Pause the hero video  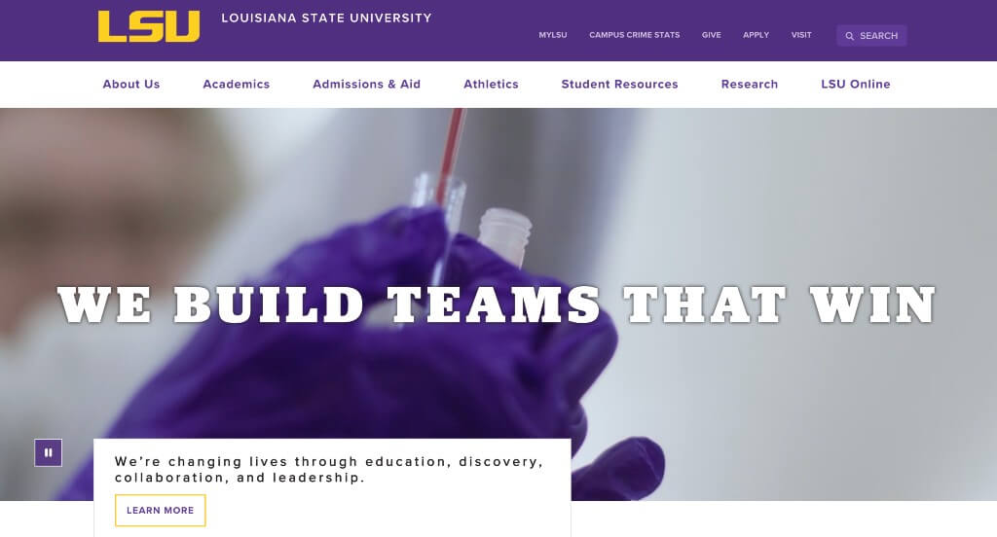(x=49, y=453)
